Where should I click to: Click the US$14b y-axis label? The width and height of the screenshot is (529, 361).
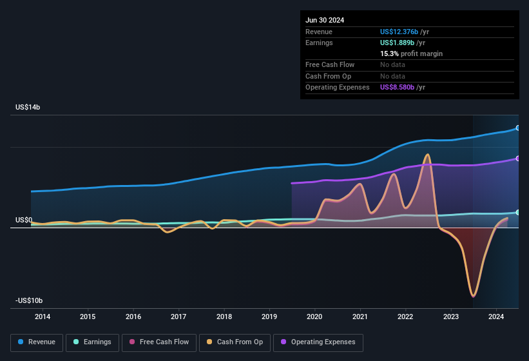[28, 107]
